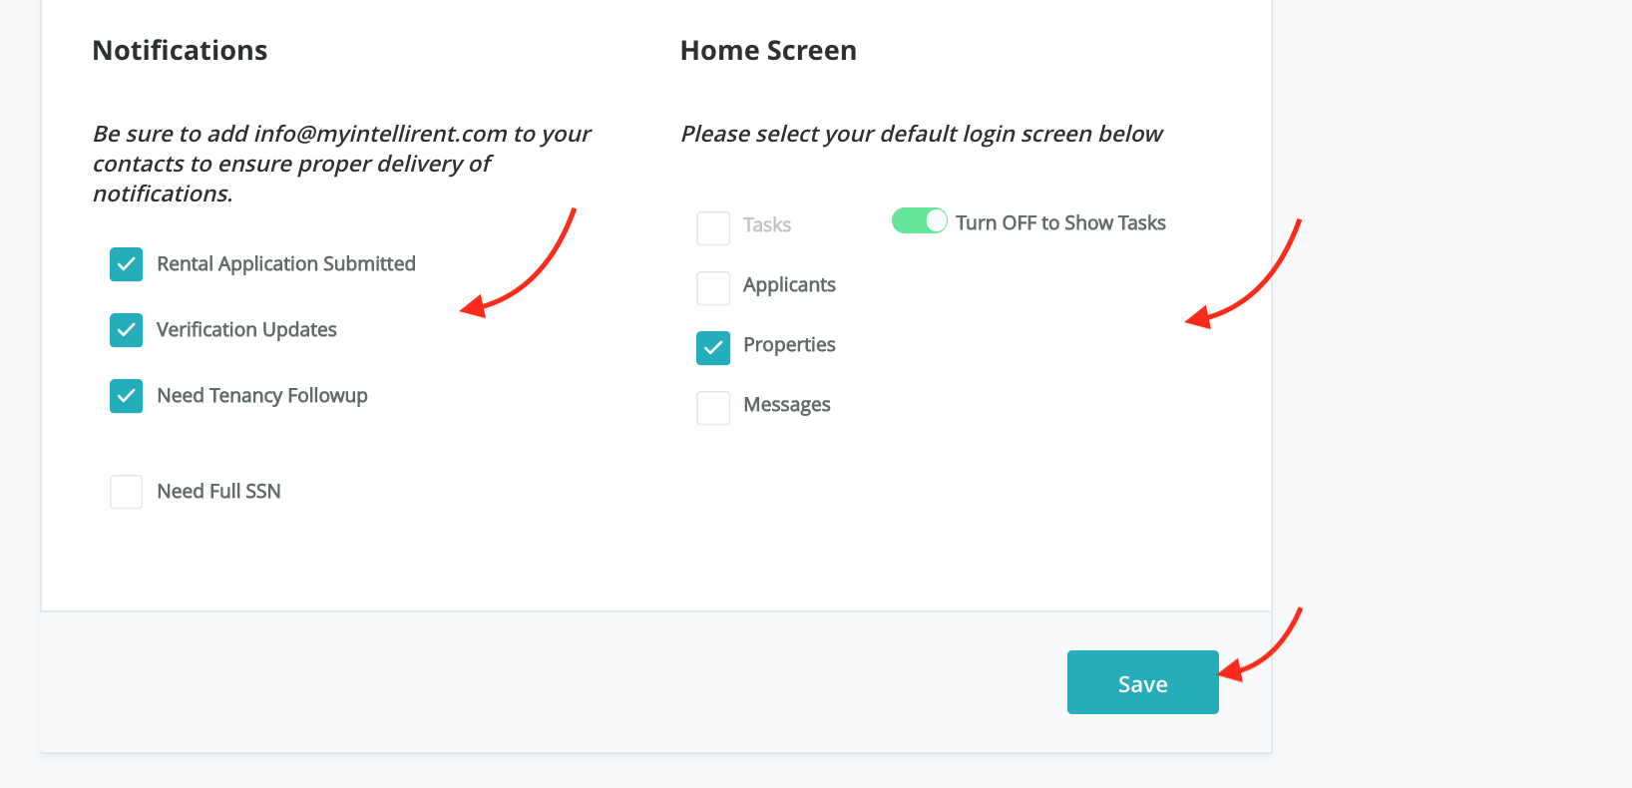The height and width of the screenshot is (788, 1632).
Task: Tick the Messages home screen checkbox
Action: coord(713,408)
